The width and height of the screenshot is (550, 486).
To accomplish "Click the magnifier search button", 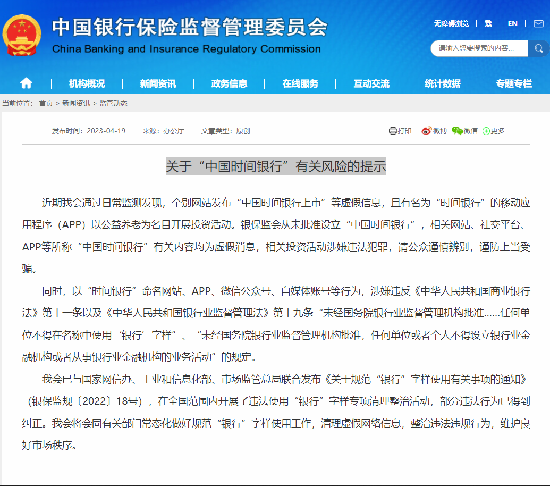I will point(538,48).
